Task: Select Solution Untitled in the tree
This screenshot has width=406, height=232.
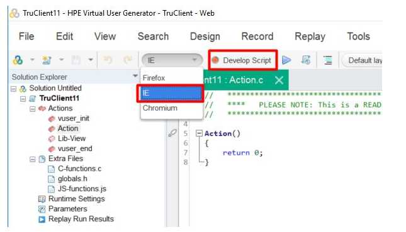Action: tap(55, 88)
